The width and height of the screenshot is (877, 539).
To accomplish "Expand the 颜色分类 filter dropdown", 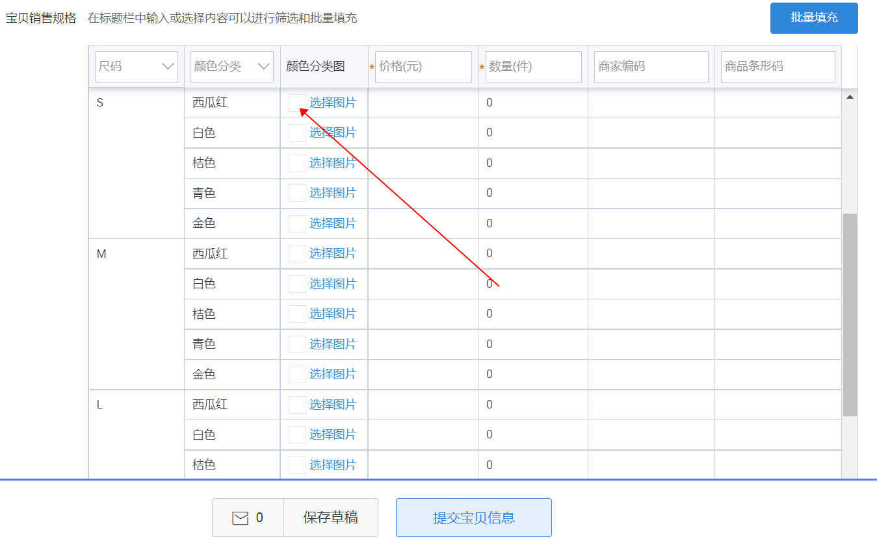I will point(232,66).
